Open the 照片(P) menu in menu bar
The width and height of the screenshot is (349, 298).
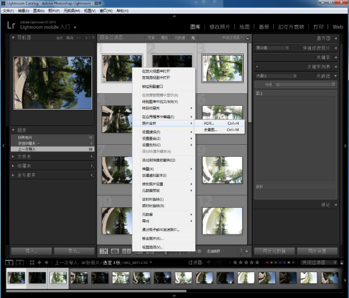tap(54, 11)
